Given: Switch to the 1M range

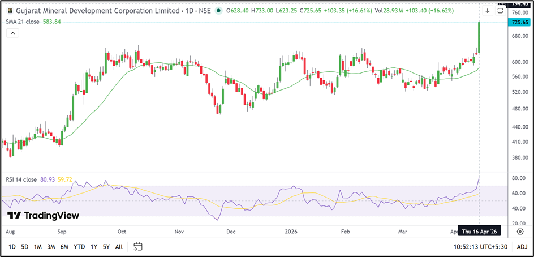Looking at the screenshot, I should click(x=38, y=246).
